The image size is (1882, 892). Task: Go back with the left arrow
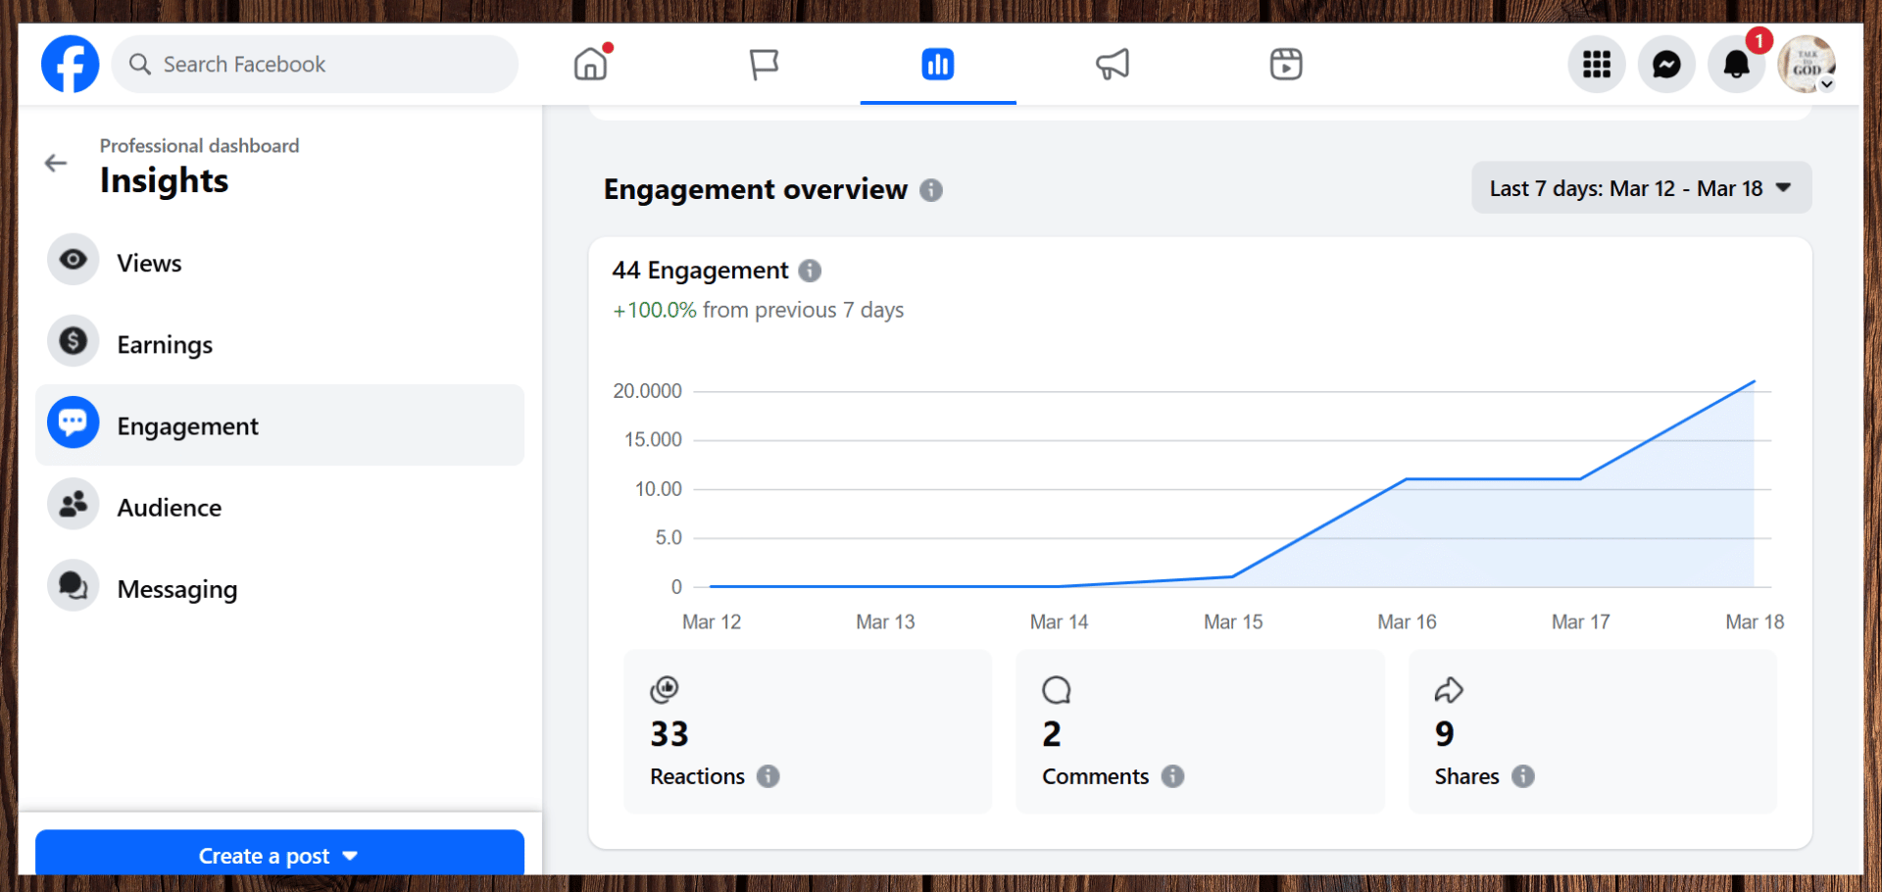coord(56,164)
